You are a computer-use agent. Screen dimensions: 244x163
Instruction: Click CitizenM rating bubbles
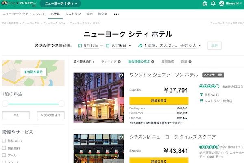click(209, 147)
